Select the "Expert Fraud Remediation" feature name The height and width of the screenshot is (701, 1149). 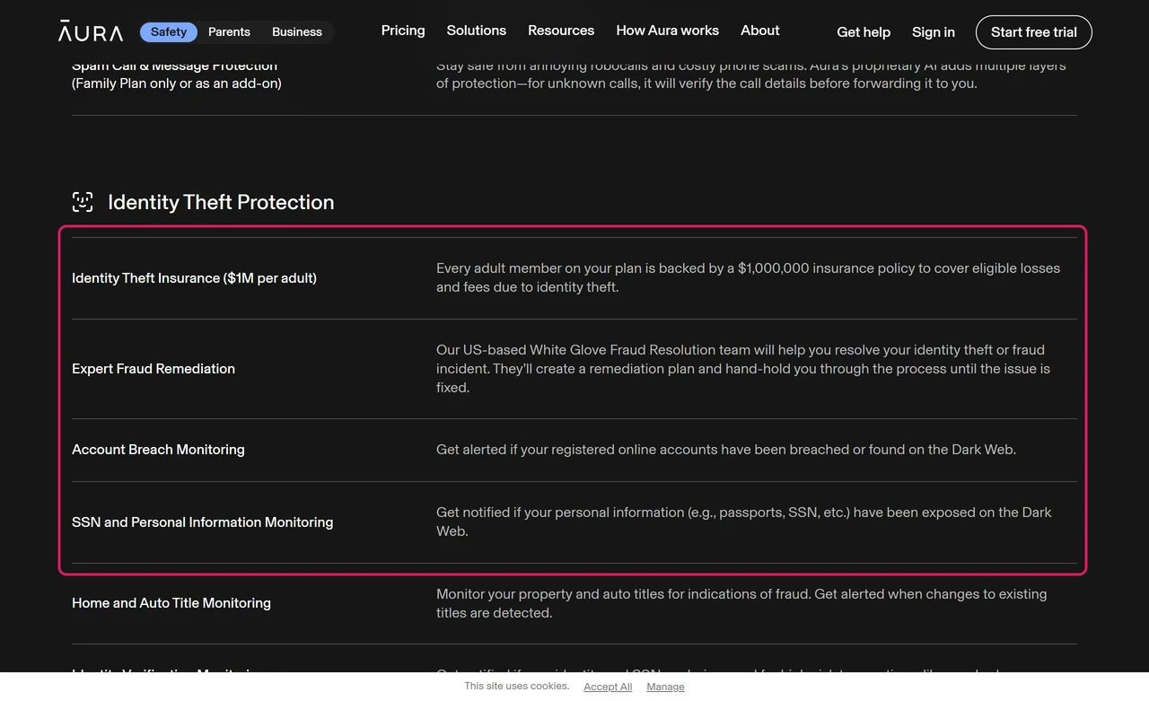(x=153, y=369)
